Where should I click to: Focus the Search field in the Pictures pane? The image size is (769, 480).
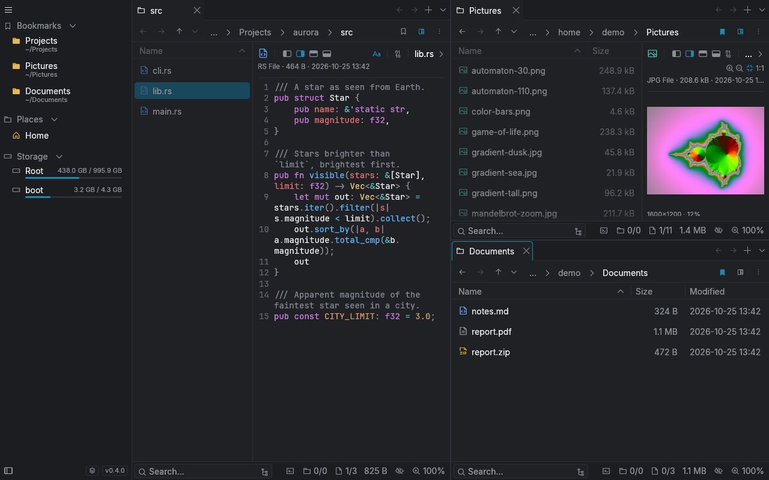pyautogui.click(x=519, y=231)
